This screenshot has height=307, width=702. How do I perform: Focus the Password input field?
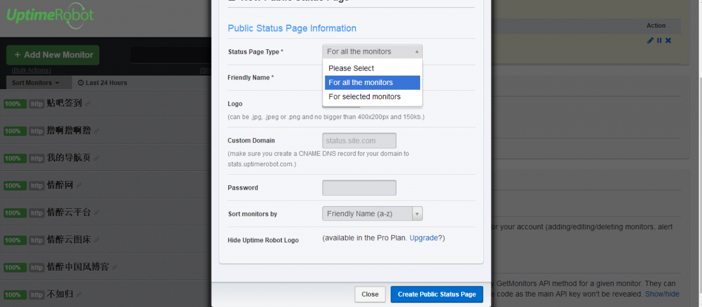(359, 187)
